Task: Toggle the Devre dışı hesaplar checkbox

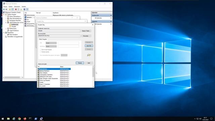Action: click(x=41, y=50)
